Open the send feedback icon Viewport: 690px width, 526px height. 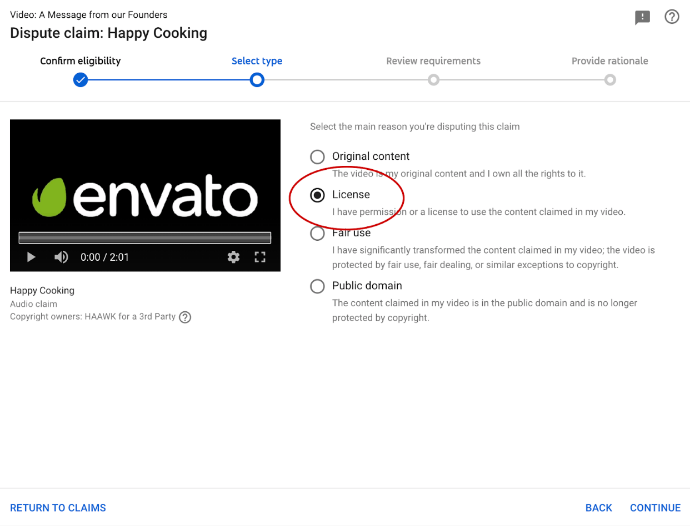tap(642, 17)
